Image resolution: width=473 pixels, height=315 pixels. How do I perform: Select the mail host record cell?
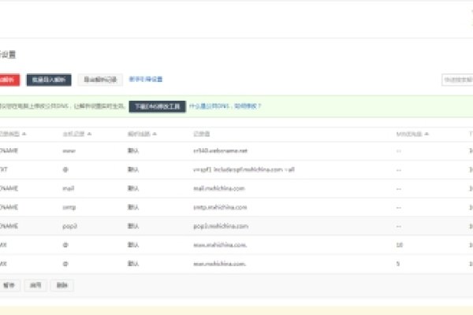point(69,188)
